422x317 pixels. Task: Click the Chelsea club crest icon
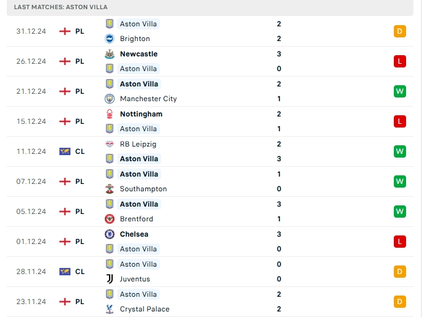click(x=110, y=234)
